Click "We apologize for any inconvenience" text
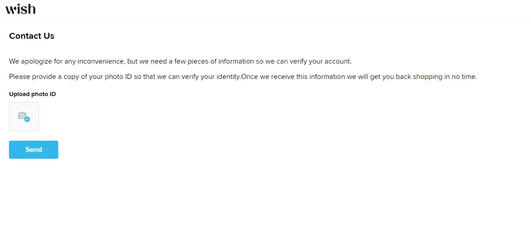 pos(66,61)
